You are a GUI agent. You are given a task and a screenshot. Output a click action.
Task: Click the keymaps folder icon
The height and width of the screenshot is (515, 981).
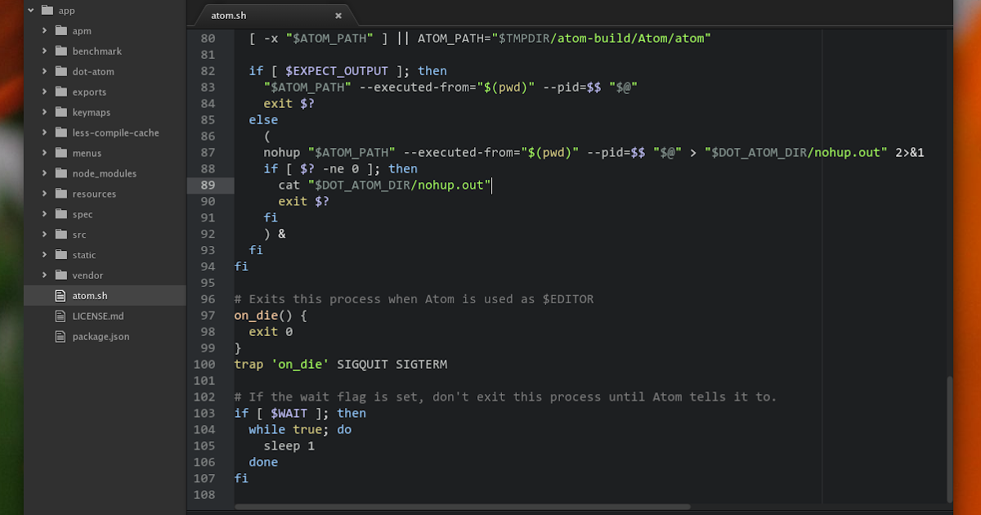(x=60, y=113)
